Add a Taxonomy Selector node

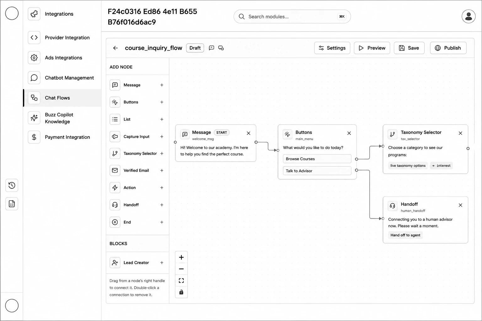tap(162, 154)
